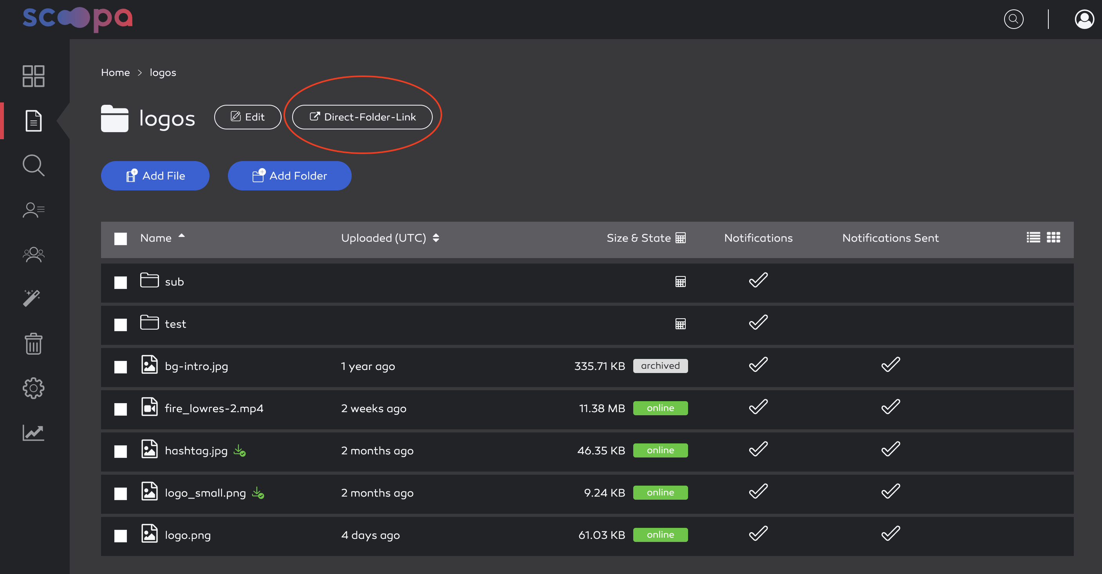Image resolution: width=1102 pixels, height=574 pixels.
Task: Open settings gear in sidebar
Action: 33,388
